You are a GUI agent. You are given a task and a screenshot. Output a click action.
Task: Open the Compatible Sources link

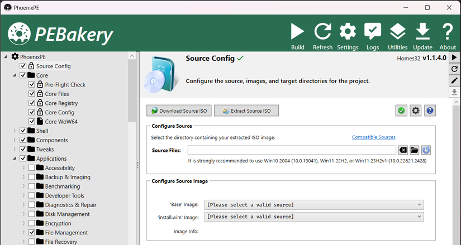(373, 137)
